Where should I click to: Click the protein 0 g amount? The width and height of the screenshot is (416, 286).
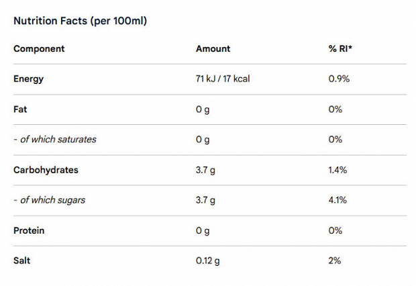pyautogui.click(x=203, y=231)
